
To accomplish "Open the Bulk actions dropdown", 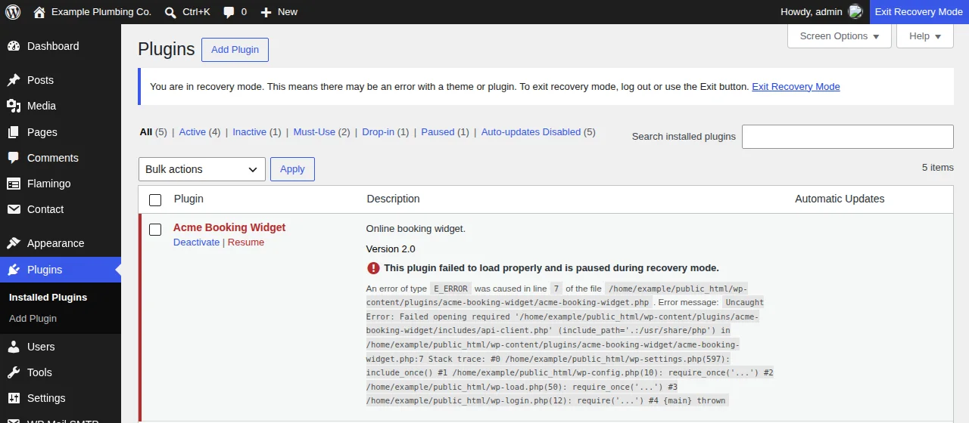I will pos(202,169).
